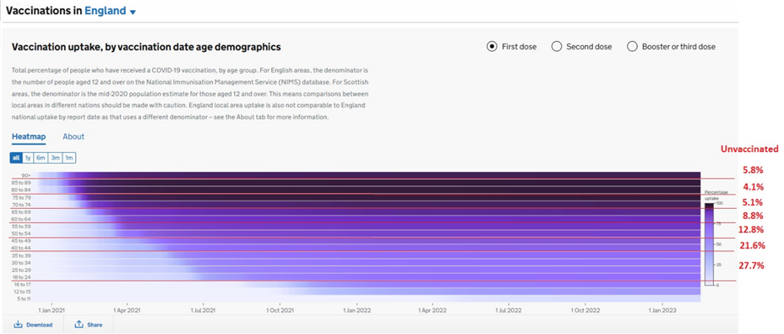Click the 90+ age group row label

click(26, 175)
